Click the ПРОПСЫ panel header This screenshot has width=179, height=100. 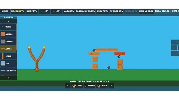coord(9,18)
